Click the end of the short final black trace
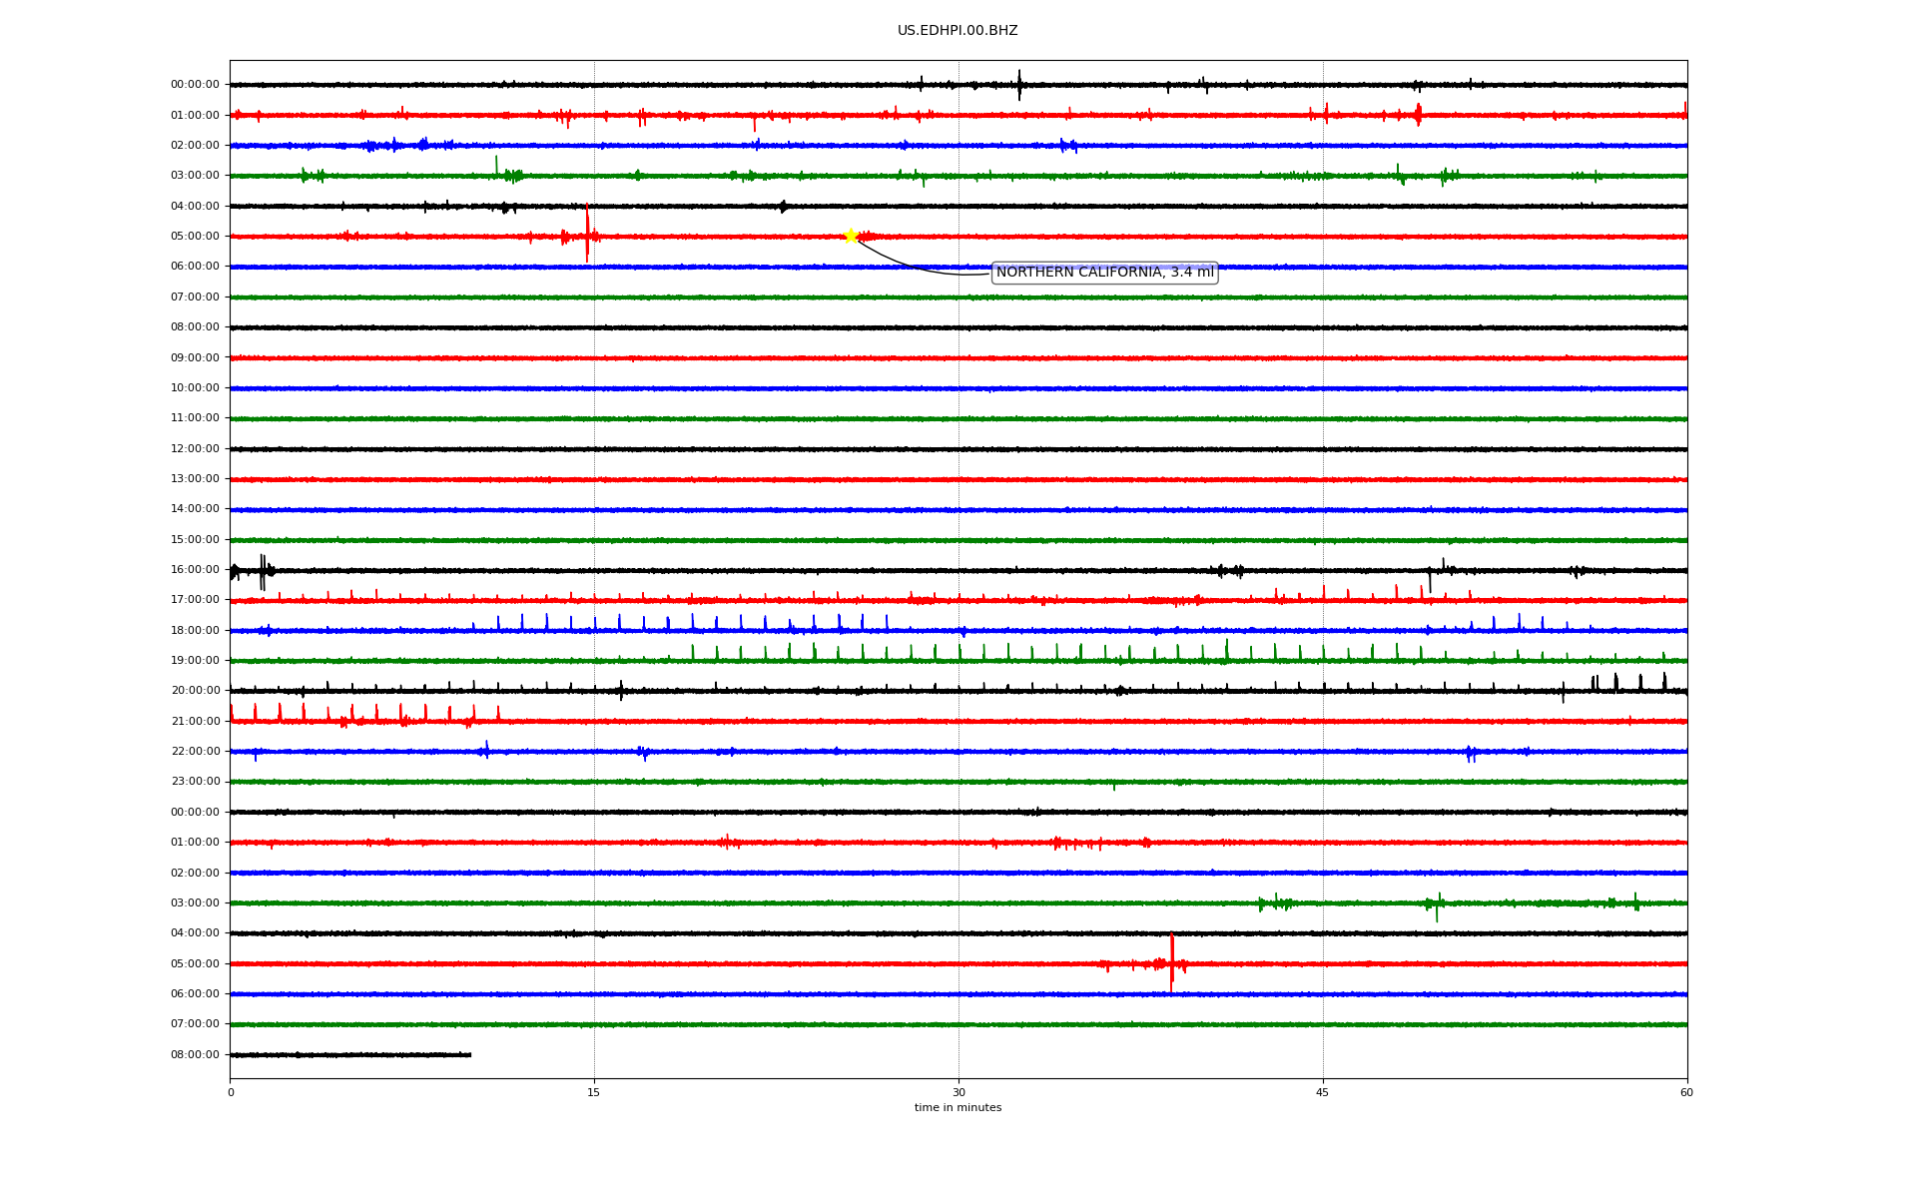Viewport: 1917px width, 1198px height. tap(469, 1054)
